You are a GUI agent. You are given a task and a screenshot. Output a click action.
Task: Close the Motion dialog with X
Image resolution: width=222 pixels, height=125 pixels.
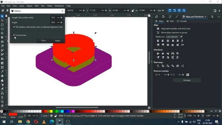click(62, 11)
